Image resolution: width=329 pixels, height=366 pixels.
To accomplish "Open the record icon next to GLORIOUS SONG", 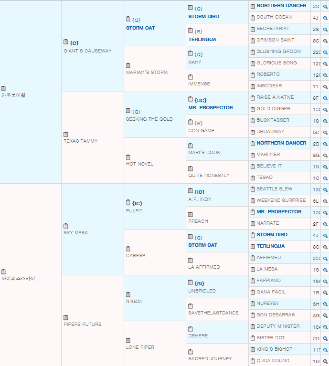I will pyautogui.click(x=253, y=63).
